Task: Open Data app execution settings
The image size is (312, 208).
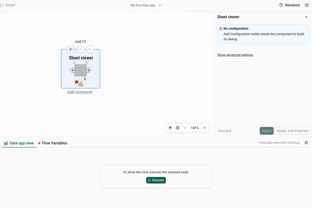Action: tap(279, 142)
